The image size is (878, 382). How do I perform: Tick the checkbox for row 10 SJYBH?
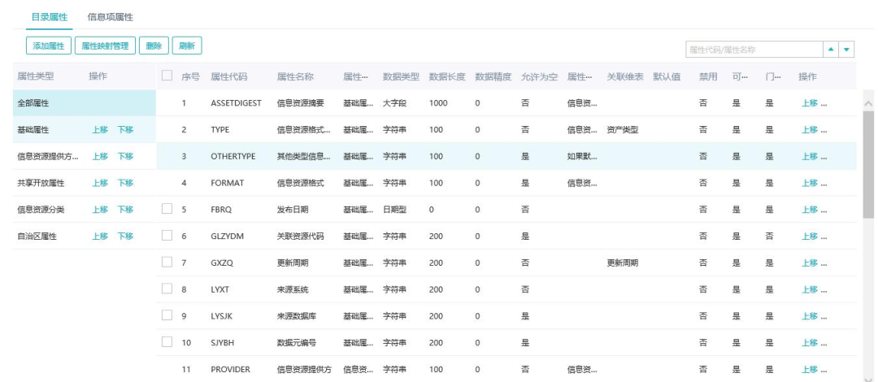click(167, 342)
